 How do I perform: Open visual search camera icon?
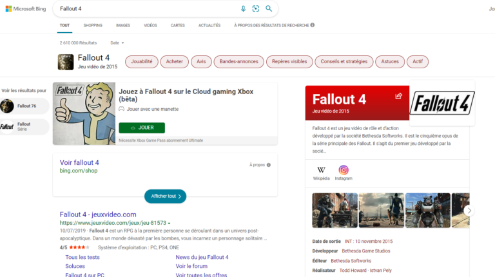coord(256,8)
